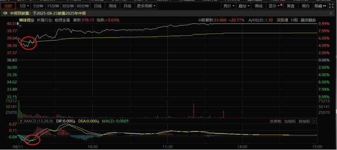Screen dimensions: 337x150
Task: Expand the 叠加 overlay dropdown
Action: (244, 6)
